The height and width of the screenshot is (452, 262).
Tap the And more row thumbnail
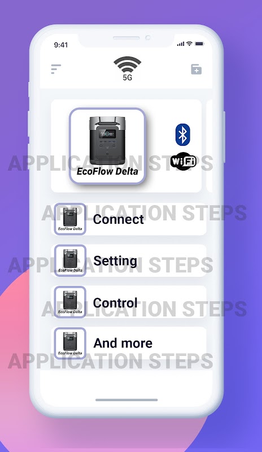[70, 344]
